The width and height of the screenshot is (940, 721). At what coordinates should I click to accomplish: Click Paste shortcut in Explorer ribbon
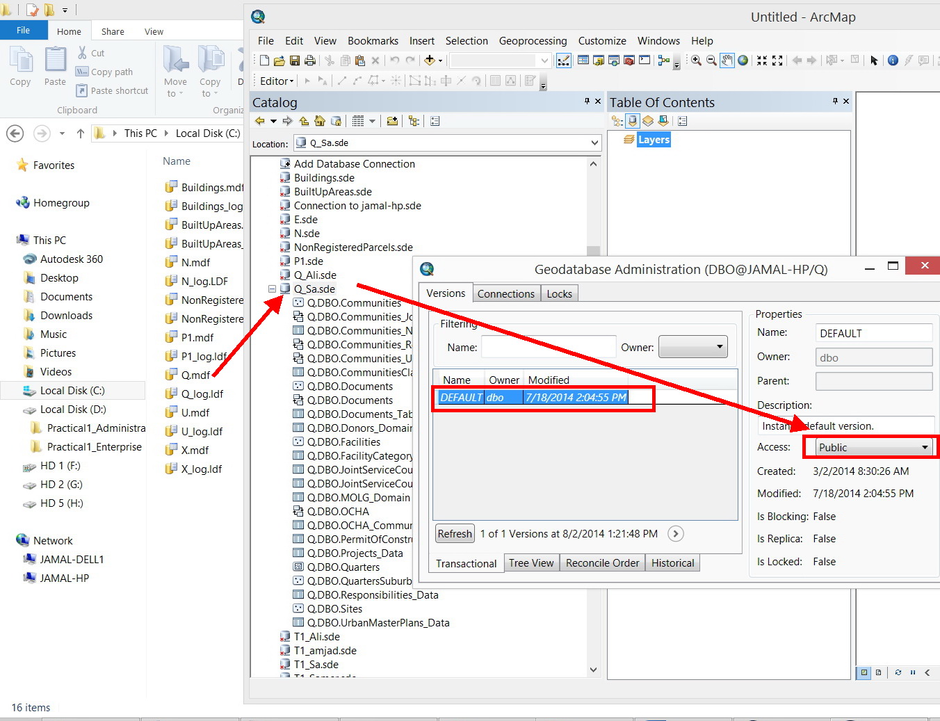111,90
